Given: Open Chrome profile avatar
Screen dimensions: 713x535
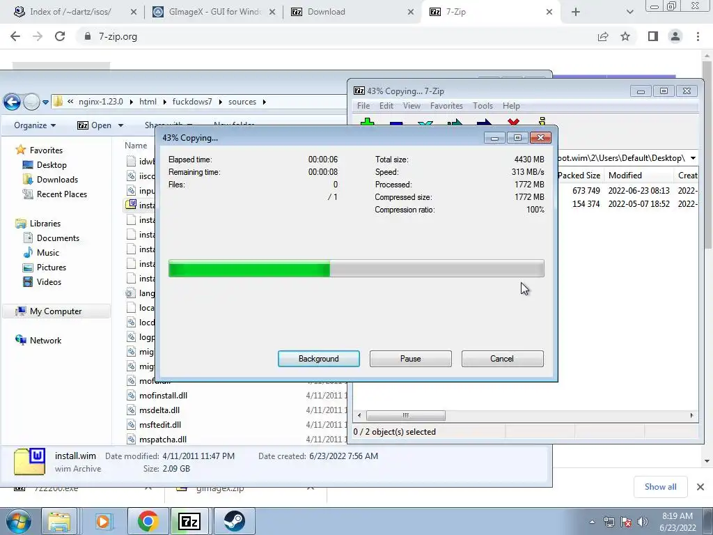Looking at the screenshot, I should pos(675,36).
